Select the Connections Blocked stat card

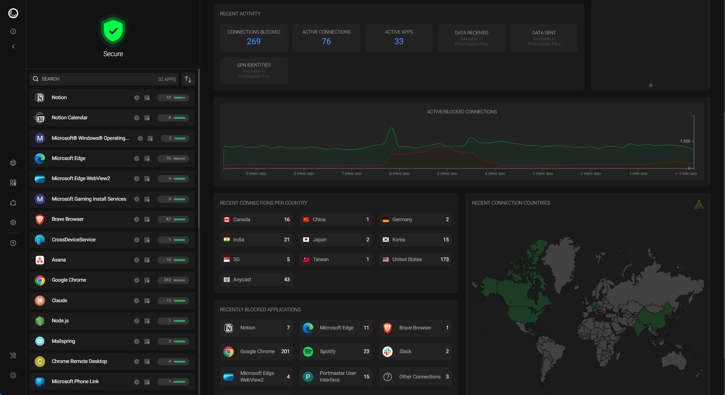coord(254,38)
